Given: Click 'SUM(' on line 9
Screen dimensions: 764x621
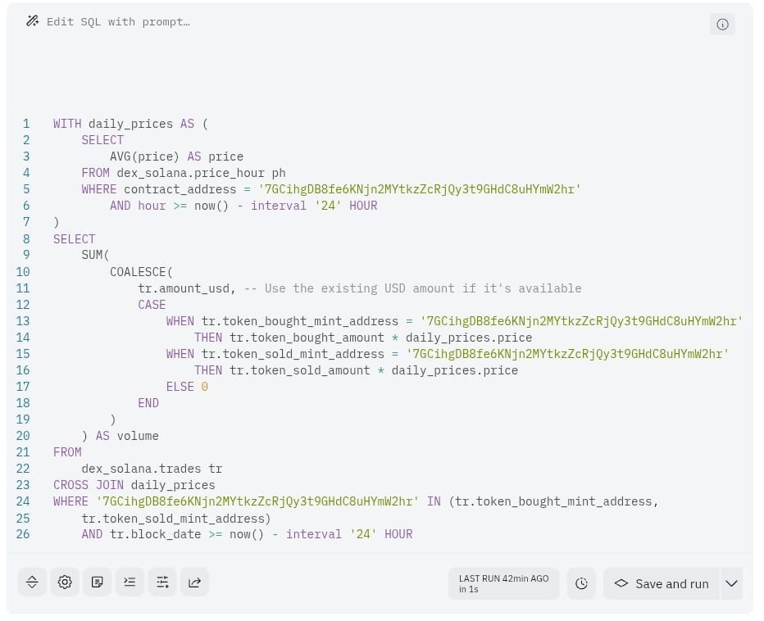Looking at the screenshot, I should 95,255.
